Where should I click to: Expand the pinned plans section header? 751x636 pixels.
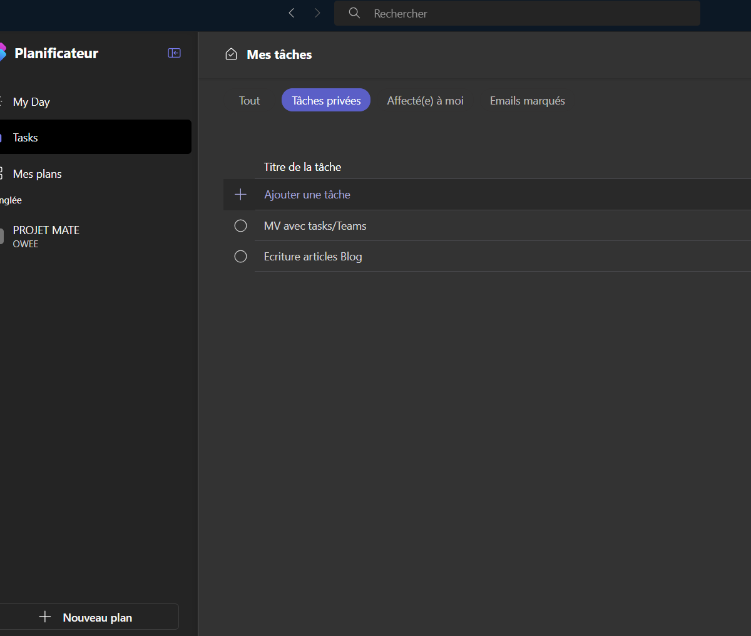click(x=11, y=200)
